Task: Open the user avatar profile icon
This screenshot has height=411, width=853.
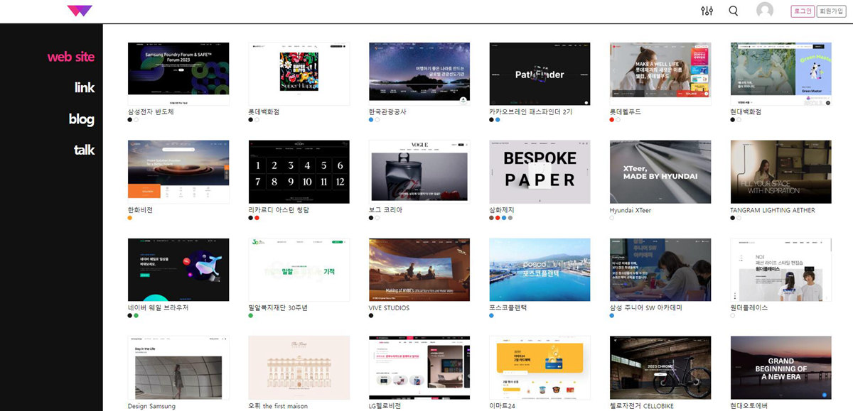Action: 765,11
